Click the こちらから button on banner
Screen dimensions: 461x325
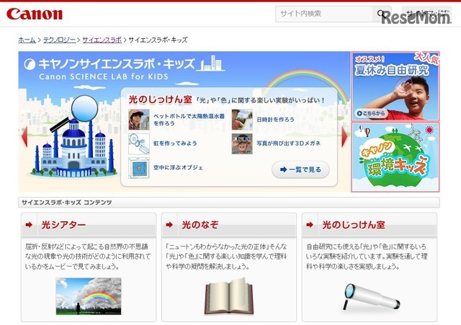[371, 113]
